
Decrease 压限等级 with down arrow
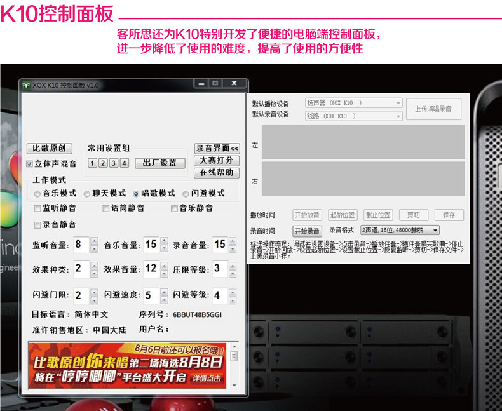pos(233,274)
